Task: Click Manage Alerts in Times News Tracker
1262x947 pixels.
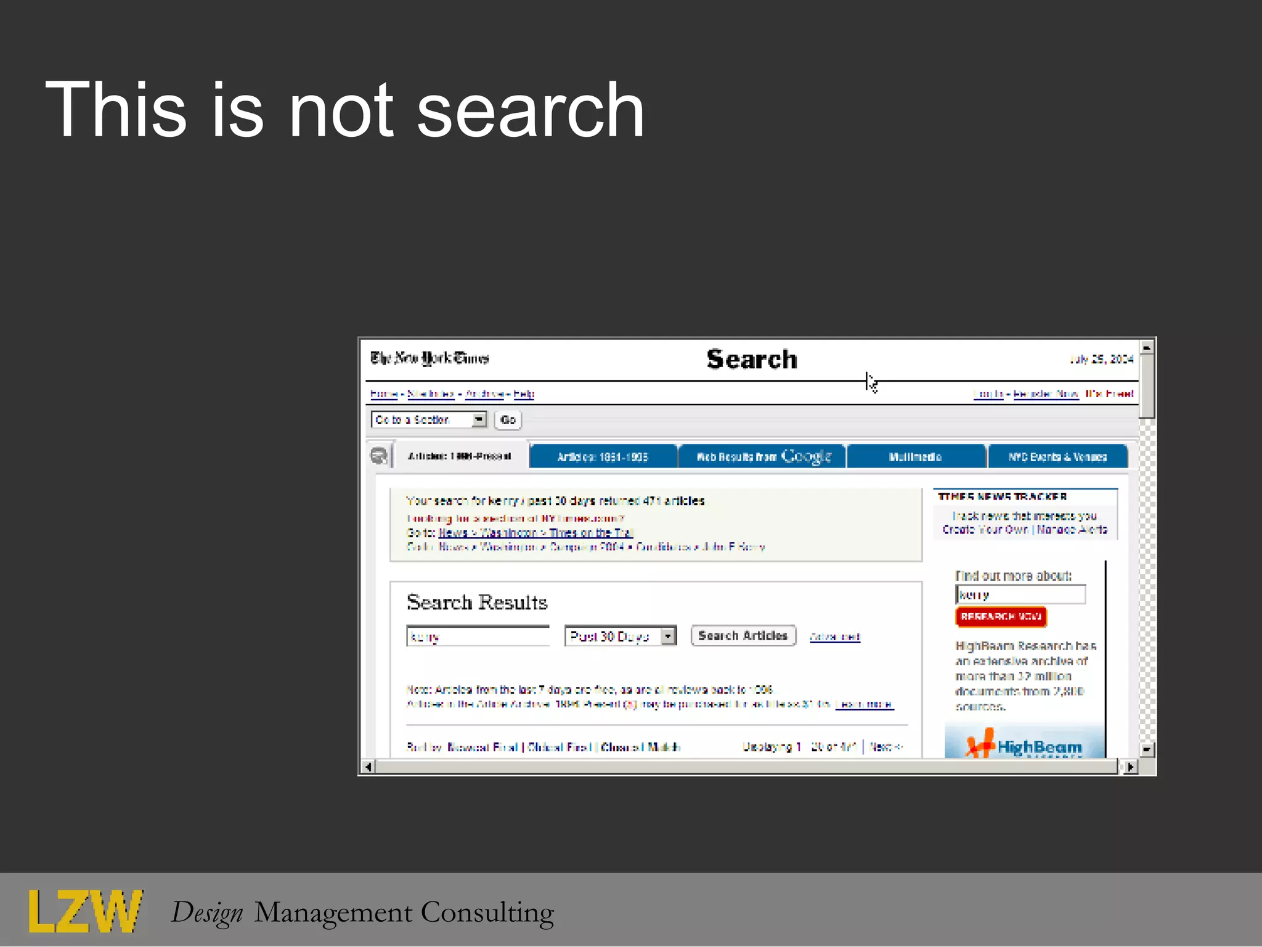Action: click(1072, 530)
